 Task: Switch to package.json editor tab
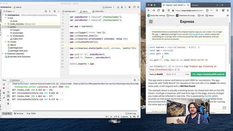[70, 11]
